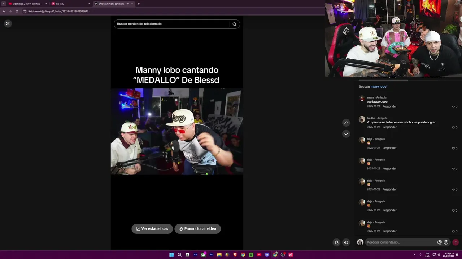Go to previous video with up arrow
462x259 pixels.
pos(346,123)
